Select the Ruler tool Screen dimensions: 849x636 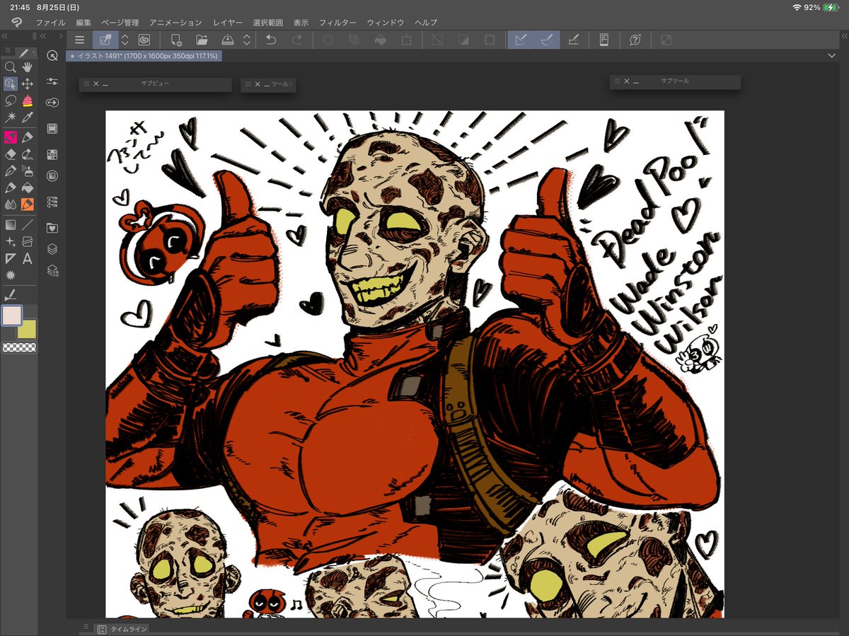click(10, 259)
